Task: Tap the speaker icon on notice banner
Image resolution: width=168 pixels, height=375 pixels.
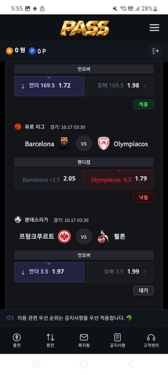Action: point(10,318)
